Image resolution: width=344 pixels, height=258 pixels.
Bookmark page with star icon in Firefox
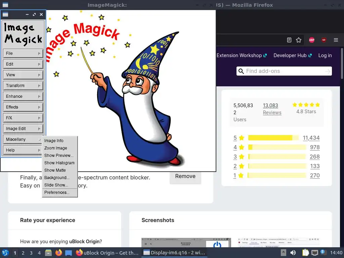[299, 40]
